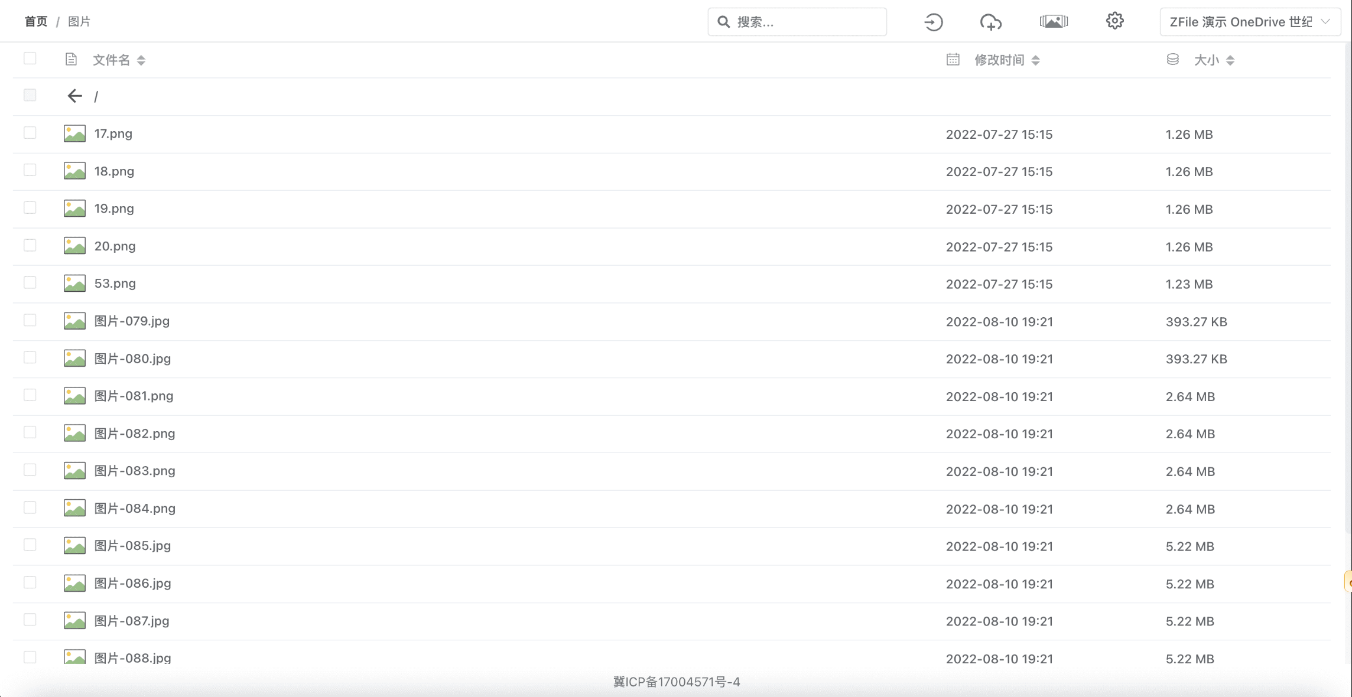Select checkbox beside 图片-081.png
The width and height of the screenshot is (1352, 697).
[x=30, y=395]
